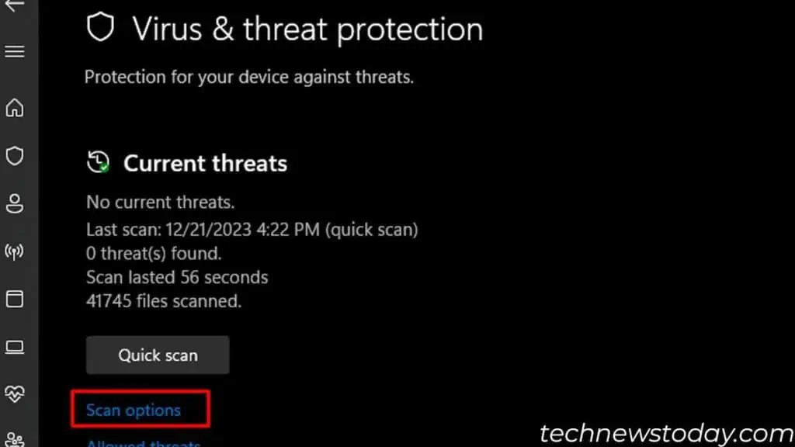Select the App & browser control sidebar icon
Image resolution: width=795 pixels, height=447 pixels.
click(x=17, y=299)
